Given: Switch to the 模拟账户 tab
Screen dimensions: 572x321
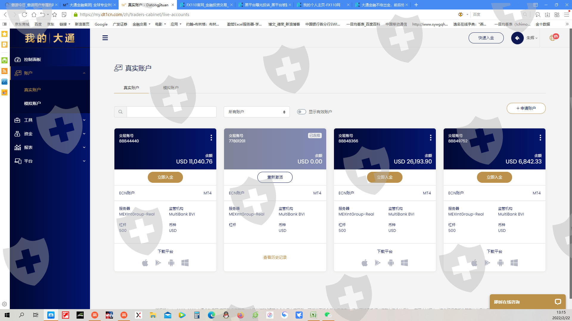Looking at the screenshot, I should [171, 88].
